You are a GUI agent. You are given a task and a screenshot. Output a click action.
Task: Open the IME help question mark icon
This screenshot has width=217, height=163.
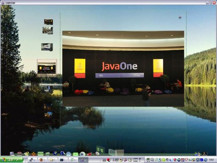click(x=130, y=160)
